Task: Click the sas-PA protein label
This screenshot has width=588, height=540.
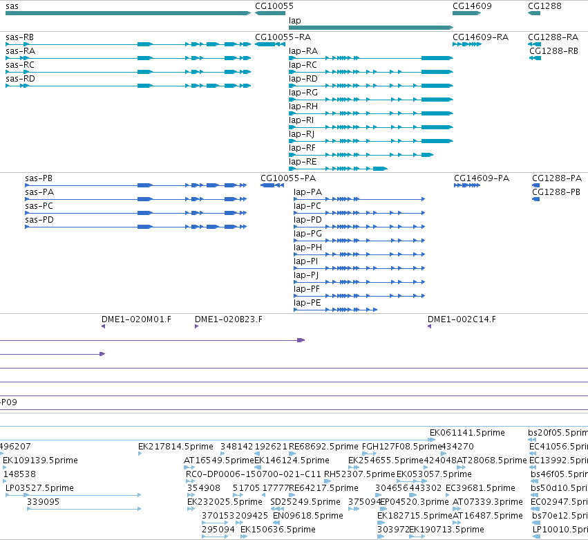Action: 39,192
